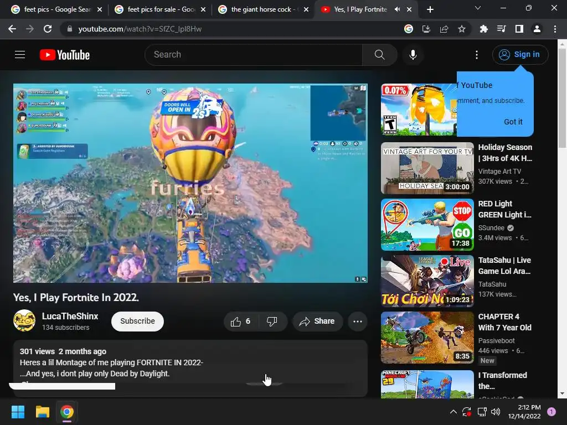Screen dimensions: 567x425
Task: Open Holiday Season 3Hrs of 4K video
Action: coord(505,153)
